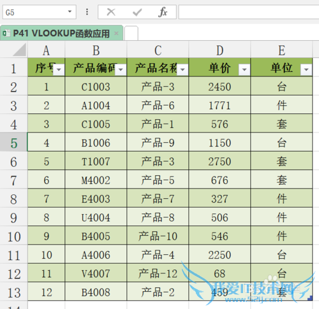
Task: Click the confirm checkmark icon in formula bar
Action: pyautogui.click(x=137, y=12)
